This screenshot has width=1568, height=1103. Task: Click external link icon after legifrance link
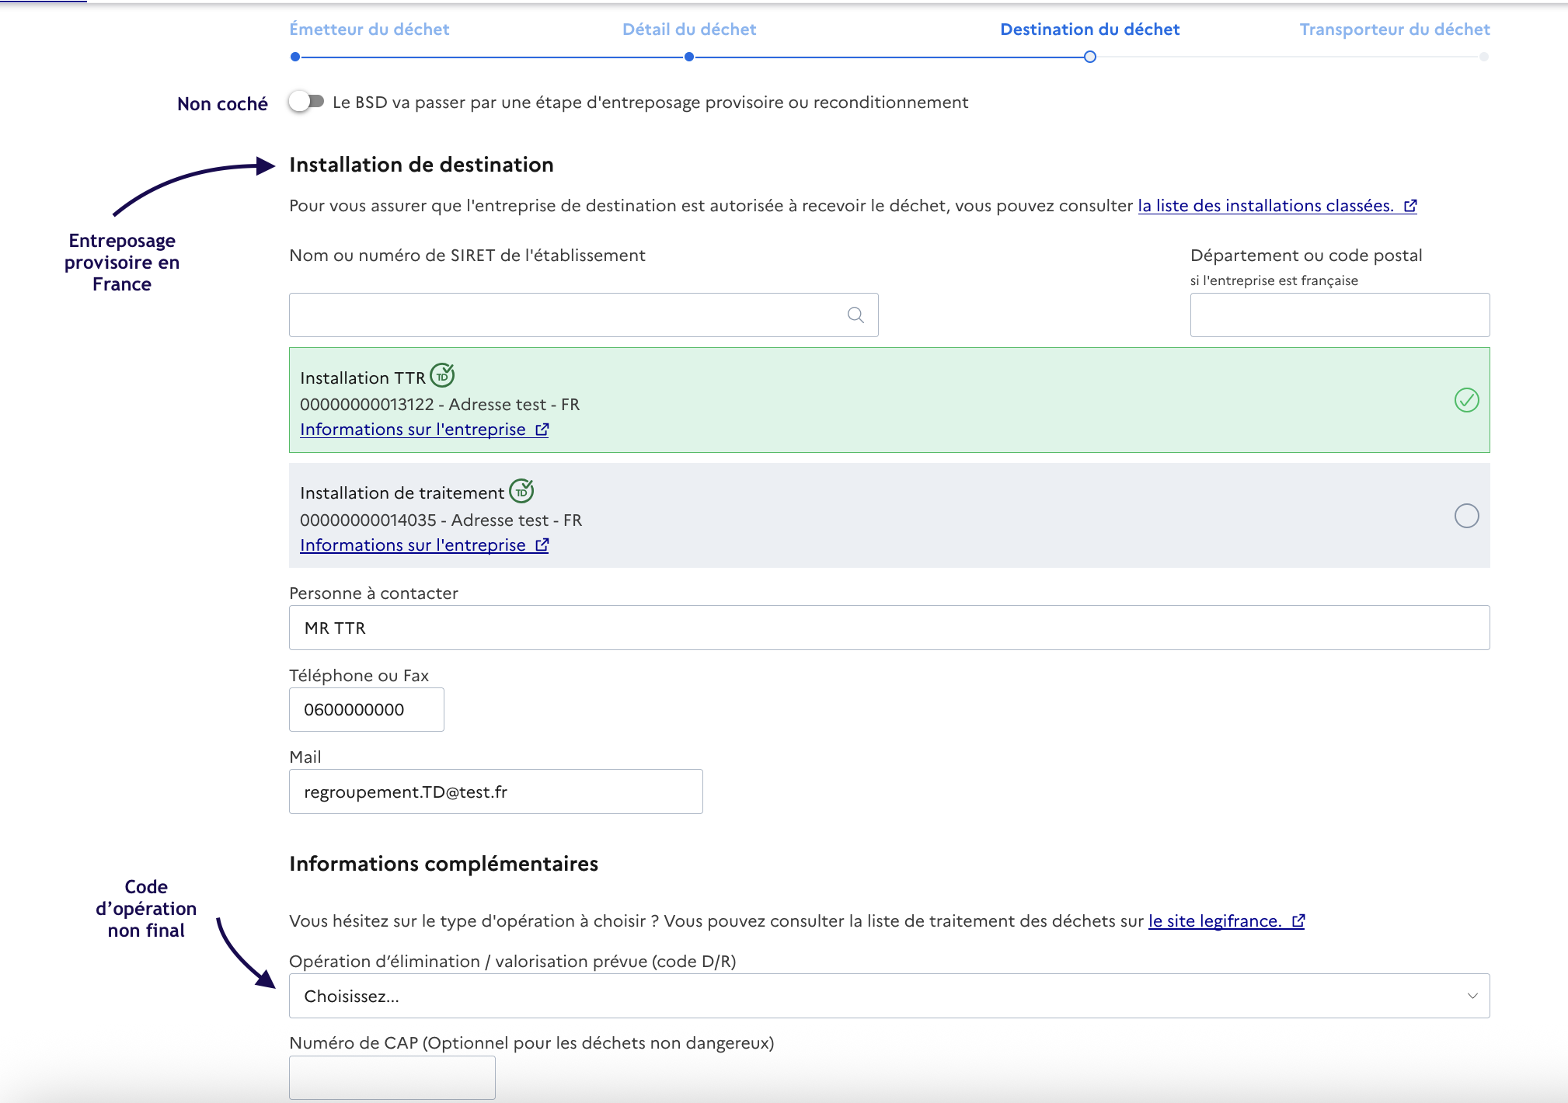coord(1298,921)
